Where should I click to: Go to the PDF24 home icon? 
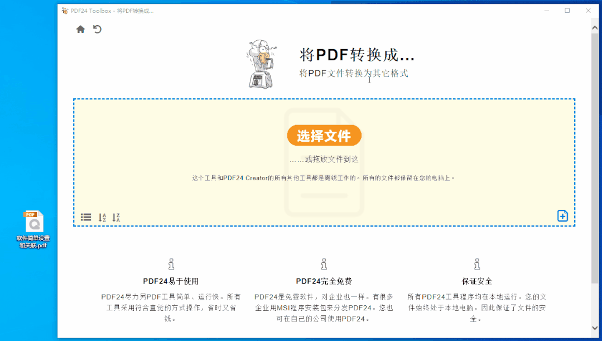pos(80,29)
